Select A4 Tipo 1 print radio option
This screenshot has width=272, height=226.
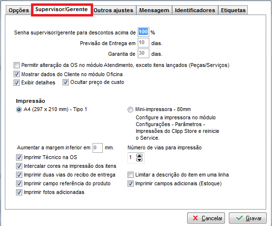[19, 110]
